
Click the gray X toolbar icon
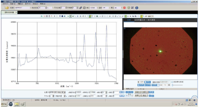95,16
